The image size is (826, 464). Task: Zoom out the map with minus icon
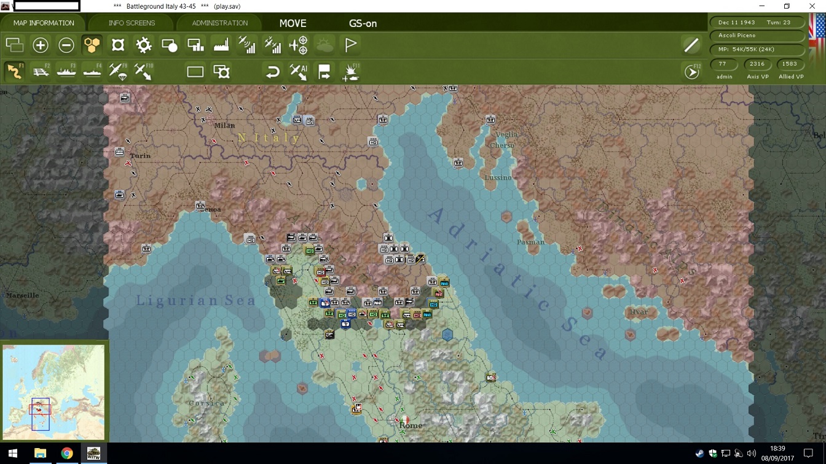[x=66, y=45]
